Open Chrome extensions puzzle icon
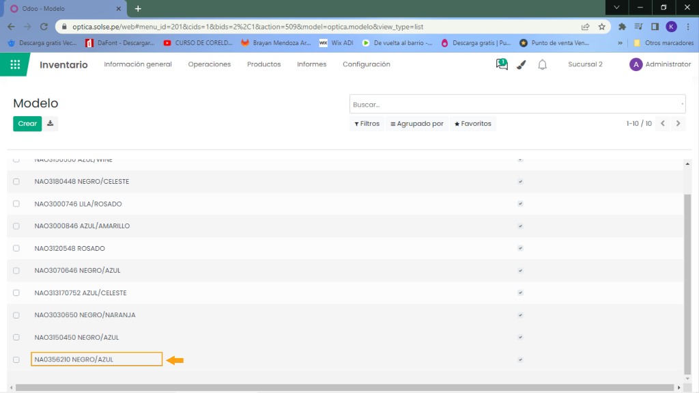Image resolution: width=699 pixels, height=393 pixels. (x=622, y=27)
